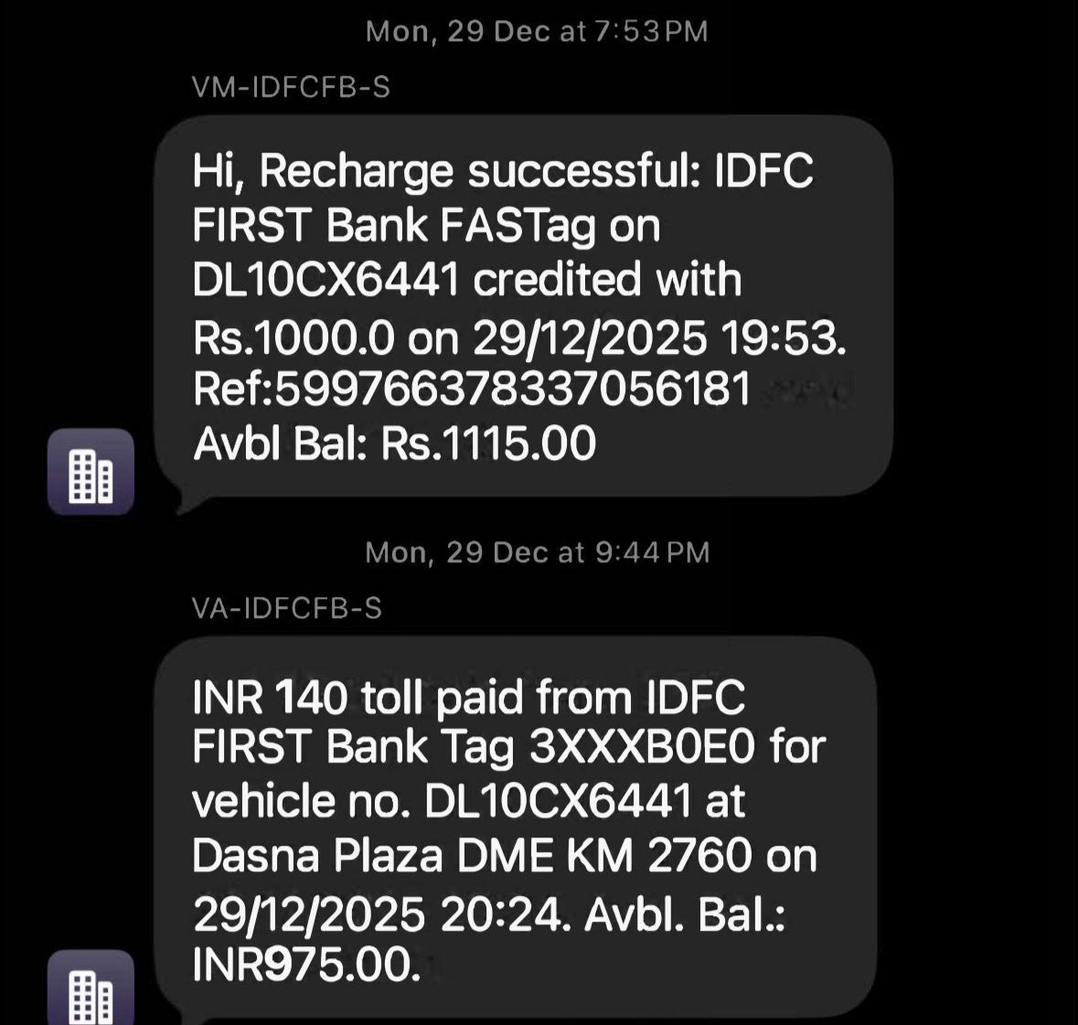
Task: Select the reference number 599766378337056181
Action: coord(512,389)
